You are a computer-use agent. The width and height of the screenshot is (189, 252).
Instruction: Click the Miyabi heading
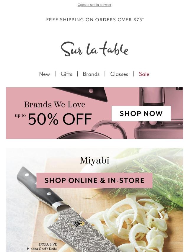coord(94,161)
